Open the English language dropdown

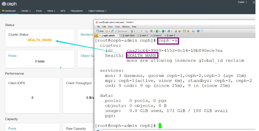(242, 2)
